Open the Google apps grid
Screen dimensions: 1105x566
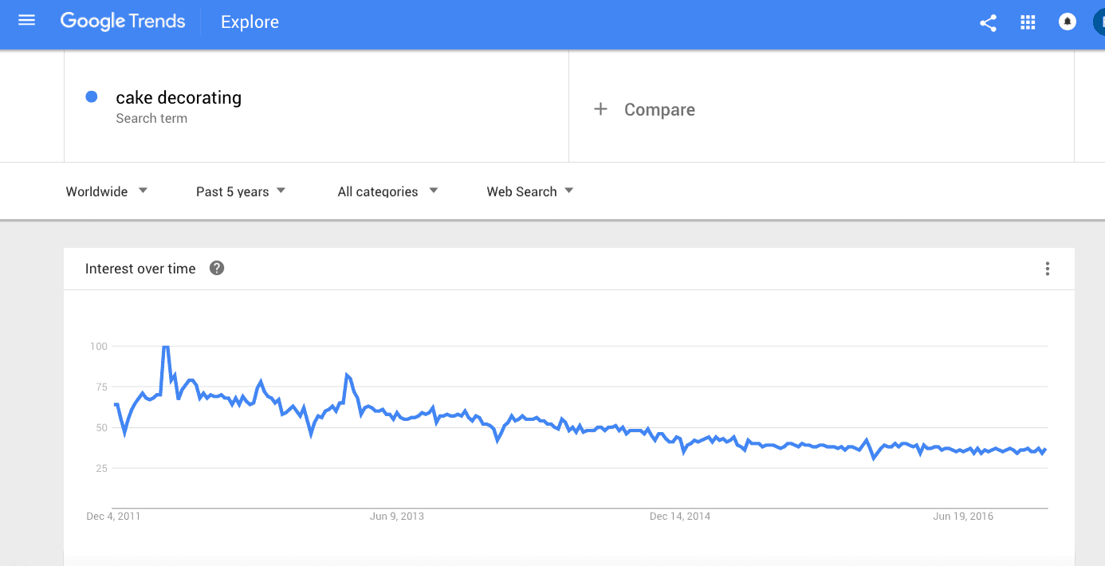point(1027,22)
